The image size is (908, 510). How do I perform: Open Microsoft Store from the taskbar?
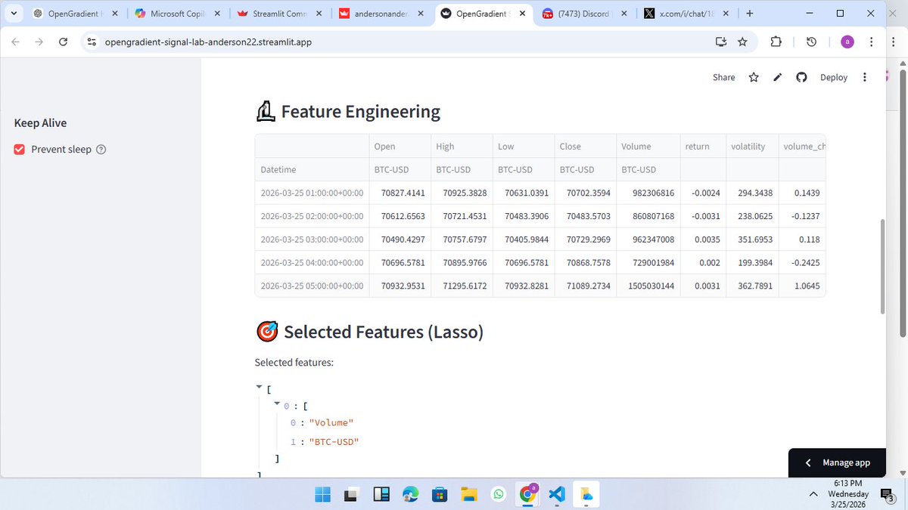pyautogui.click(x=440, y=495)
